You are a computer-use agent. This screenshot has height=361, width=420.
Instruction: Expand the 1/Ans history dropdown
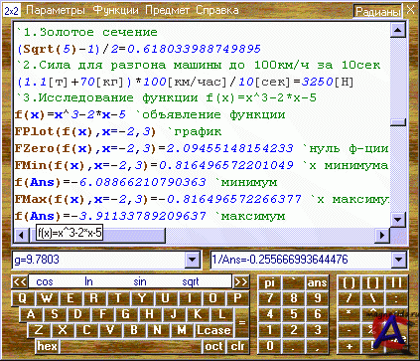coord(398,260)
